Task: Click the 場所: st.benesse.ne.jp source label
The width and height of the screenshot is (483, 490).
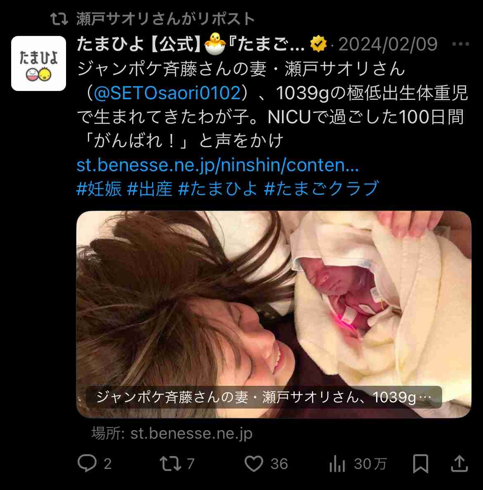Action: [x=172, y=433]
